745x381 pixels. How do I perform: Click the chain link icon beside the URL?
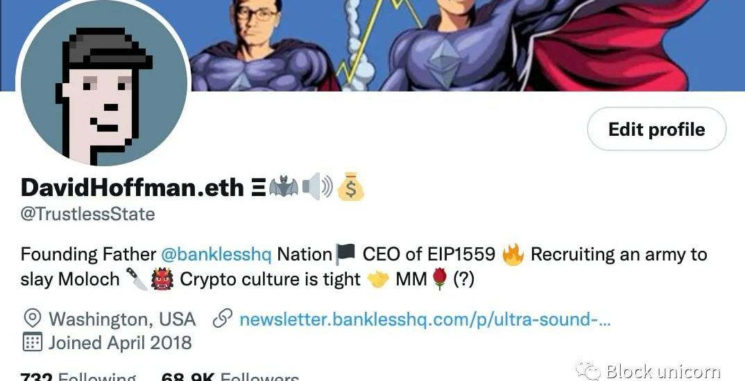pyautogui.click(x=223, y=319)
